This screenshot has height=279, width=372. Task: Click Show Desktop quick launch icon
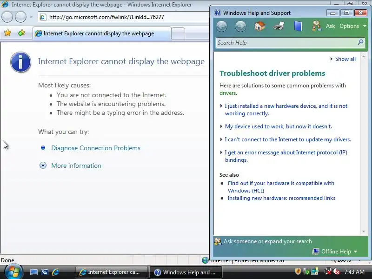[33, 272]
